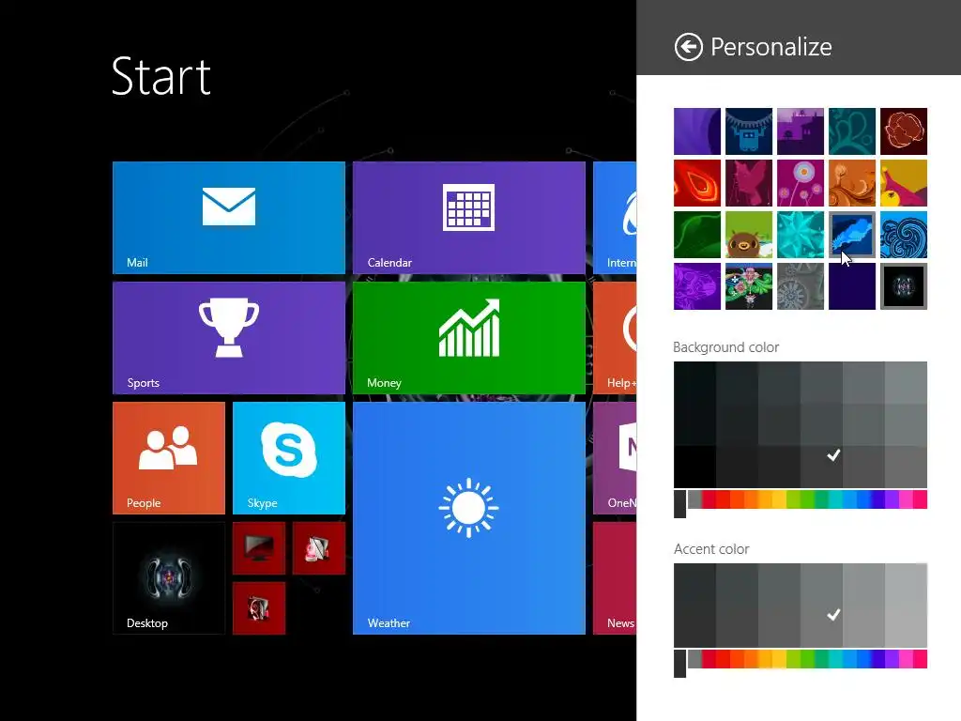961x721 pixels.
Task: Choose the solid dark navy background design
Action: (852, 286)
